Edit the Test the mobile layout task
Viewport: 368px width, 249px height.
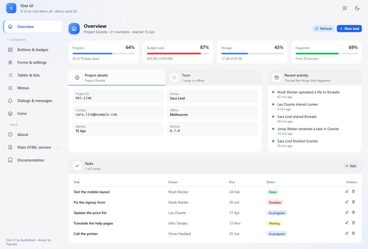coord(347,192)
